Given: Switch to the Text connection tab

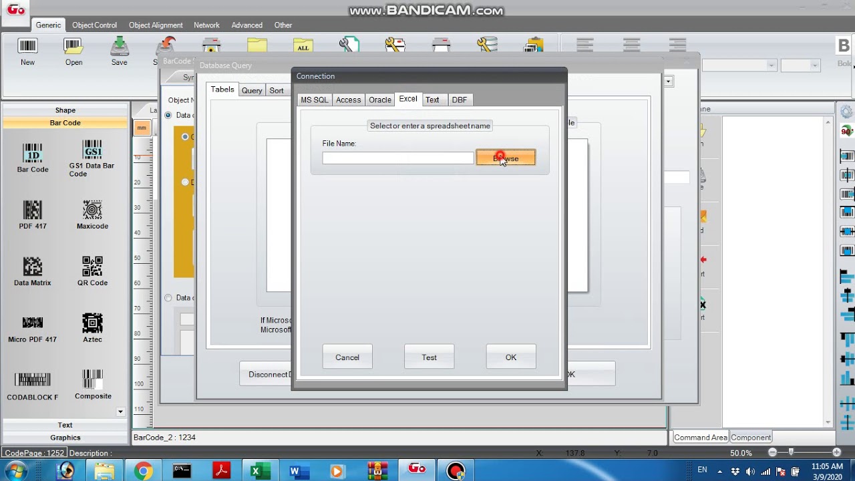Looking at the screenshot, I should pos(432,100).
